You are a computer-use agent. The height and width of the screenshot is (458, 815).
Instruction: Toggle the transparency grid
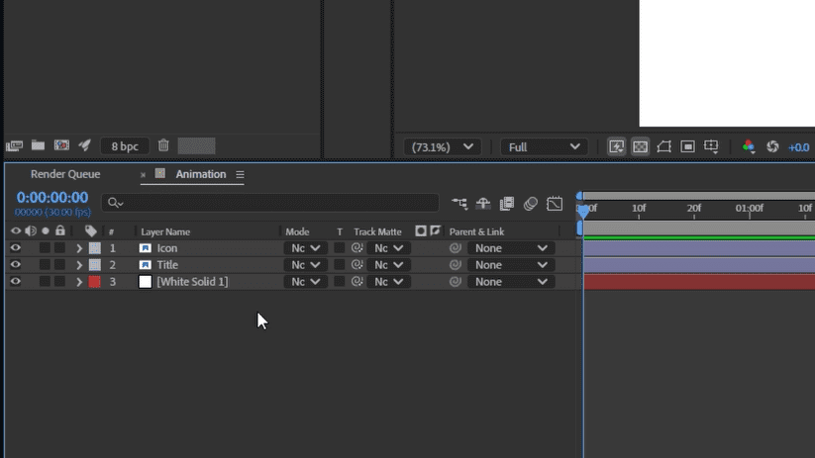pos(641,147)
